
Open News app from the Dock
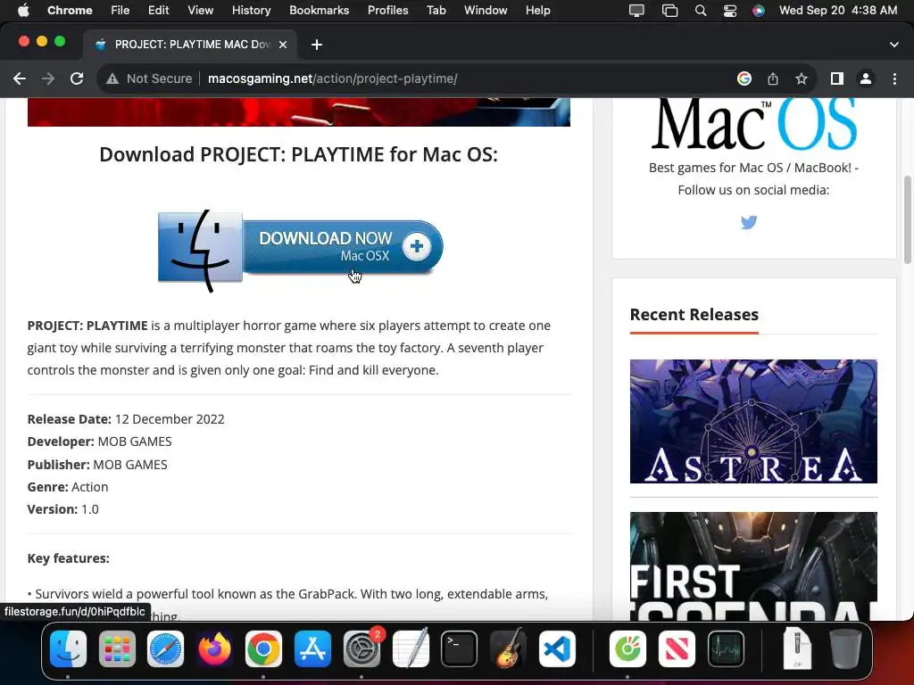[x=677, y=649]
